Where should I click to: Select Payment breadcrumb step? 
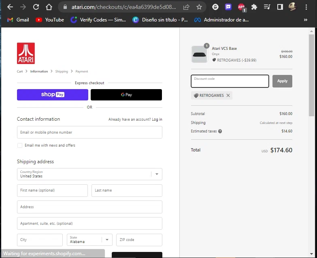(x=82, y=71)
